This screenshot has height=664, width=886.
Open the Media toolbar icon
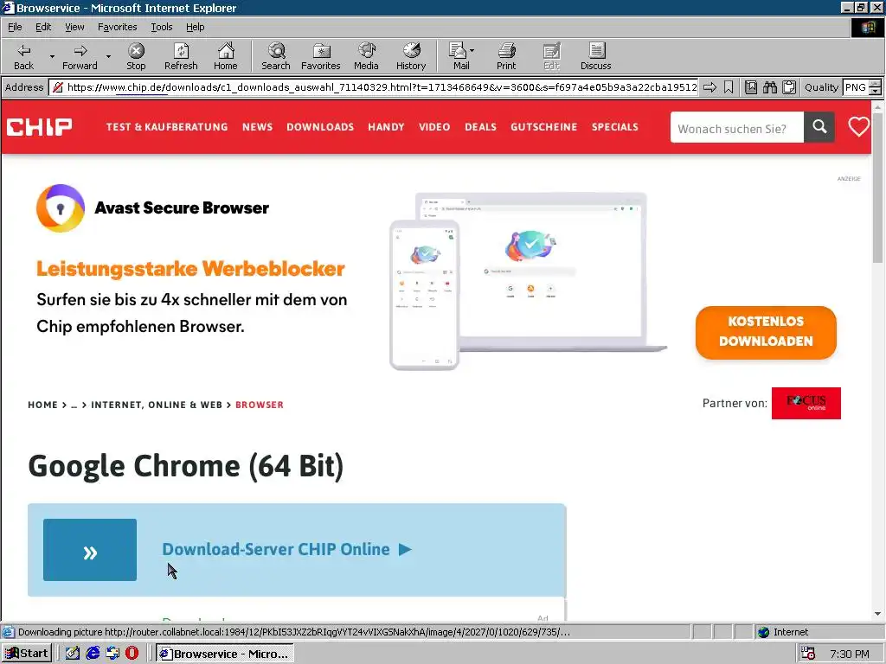pos(366,56)
